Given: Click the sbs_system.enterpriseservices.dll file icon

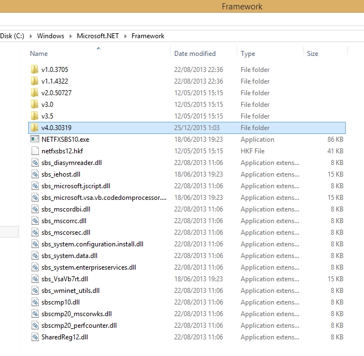Looking at the screenshot, I should pyautogui.click(x=35, y=267).
